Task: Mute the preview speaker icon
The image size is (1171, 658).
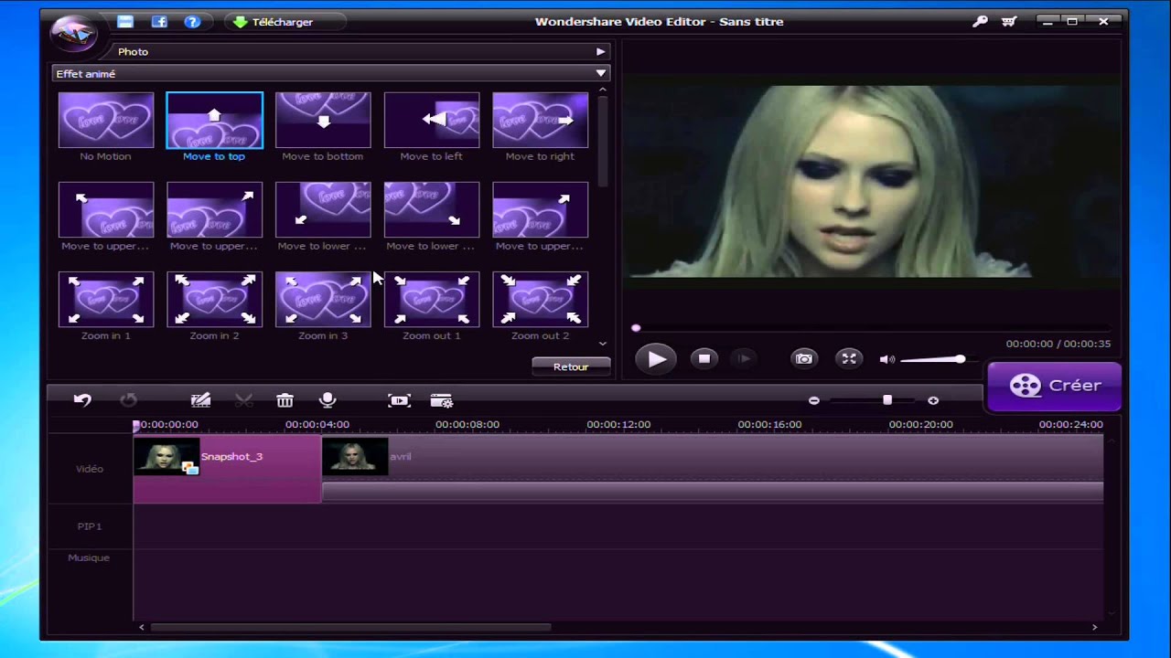Action: click(886, 359)
